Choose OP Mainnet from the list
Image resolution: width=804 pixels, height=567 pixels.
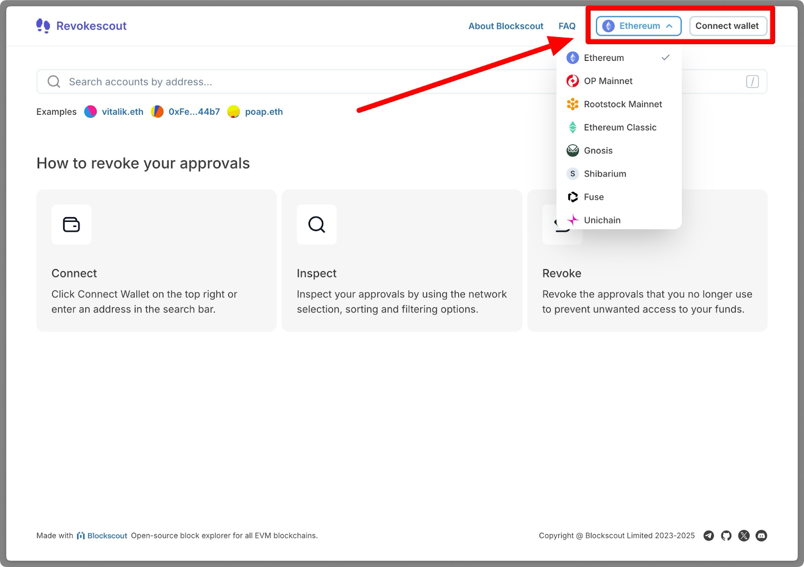[619, 81]
